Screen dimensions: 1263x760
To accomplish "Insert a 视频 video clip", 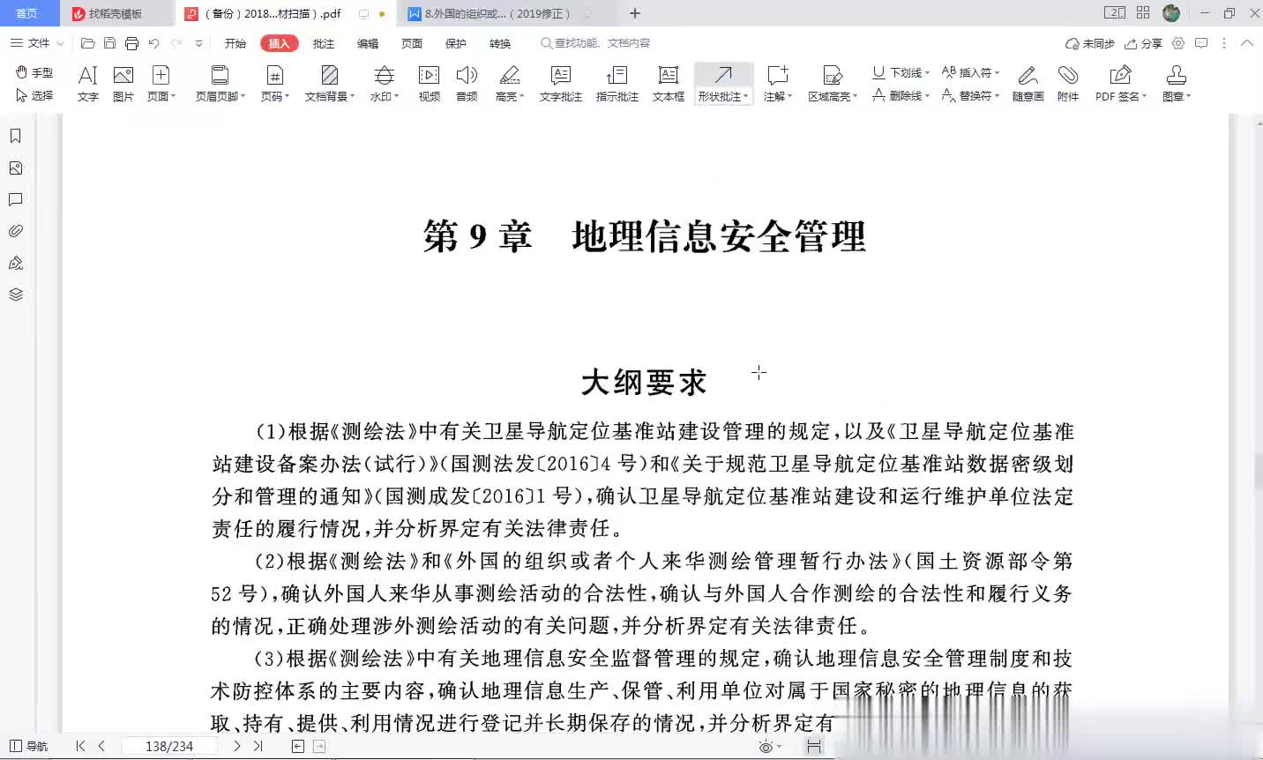I will [x=430, y=84].
